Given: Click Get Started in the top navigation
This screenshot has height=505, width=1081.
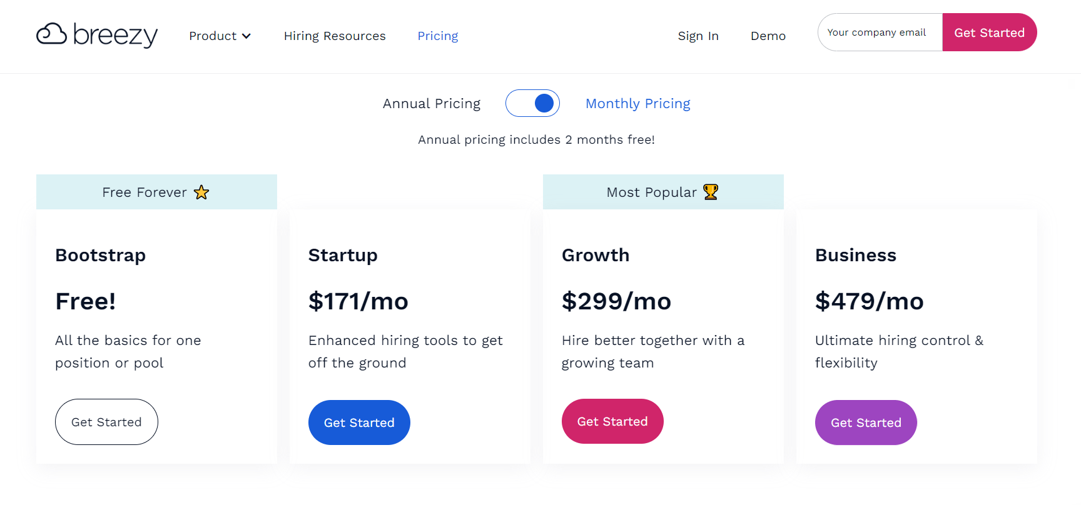Looking at the screenshot, I should tap(990, 32).
